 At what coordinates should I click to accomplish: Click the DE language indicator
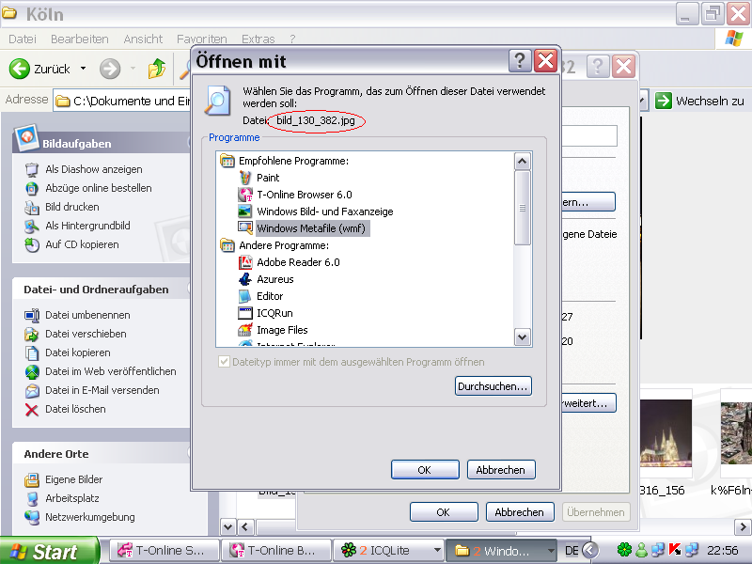572,550
